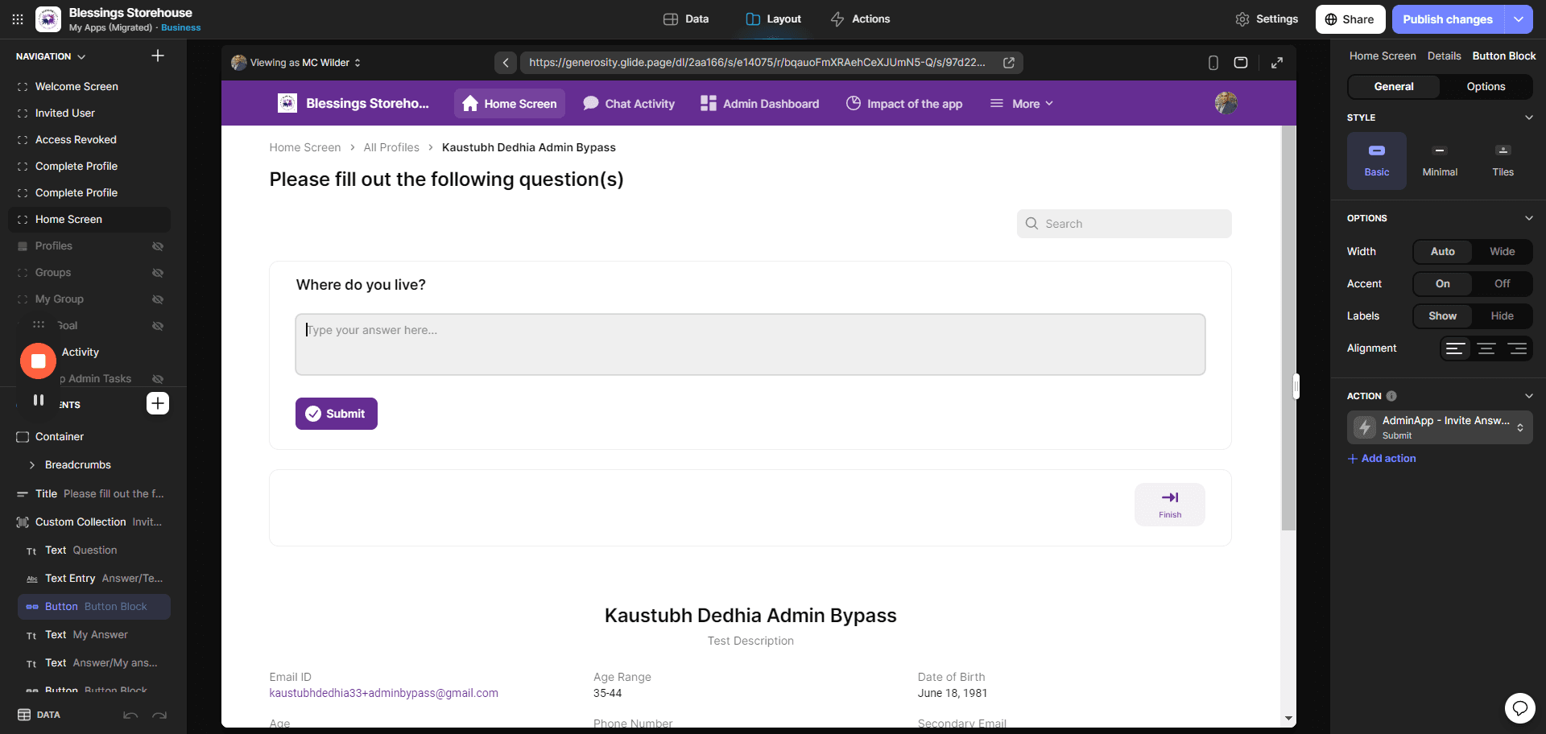Change the AdminApp Invite Answer action

1440,427
